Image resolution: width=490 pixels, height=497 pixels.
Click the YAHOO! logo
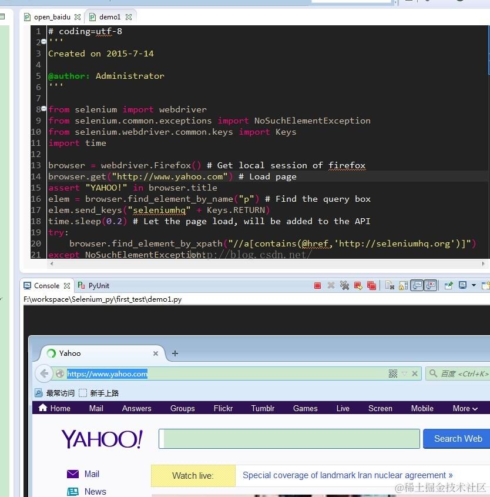click(x=102, y=439)
